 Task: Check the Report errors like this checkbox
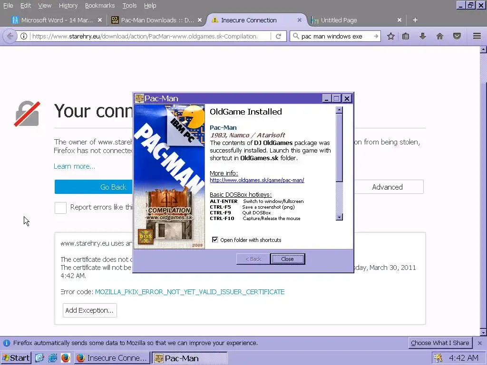pos(60,208)
